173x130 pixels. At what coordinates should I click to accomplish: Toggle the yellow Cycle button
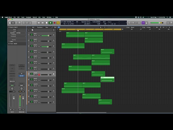click(x=58, y=23)
